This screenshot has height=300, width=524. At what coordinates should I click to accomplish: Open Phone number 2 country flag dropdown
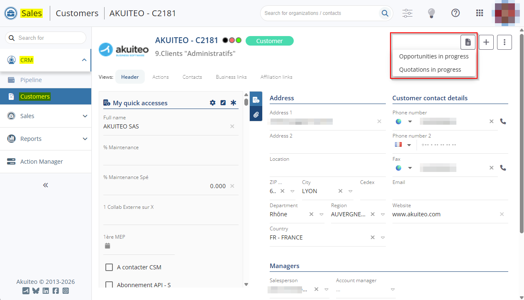click(x=404, y=145)
